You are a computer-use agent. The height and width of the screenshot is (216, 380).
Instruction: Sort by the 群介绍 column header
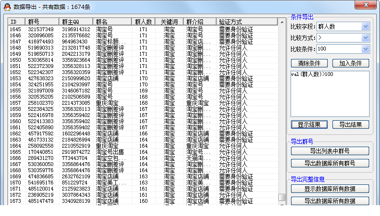pyautogui.click(x=200, y=22)
